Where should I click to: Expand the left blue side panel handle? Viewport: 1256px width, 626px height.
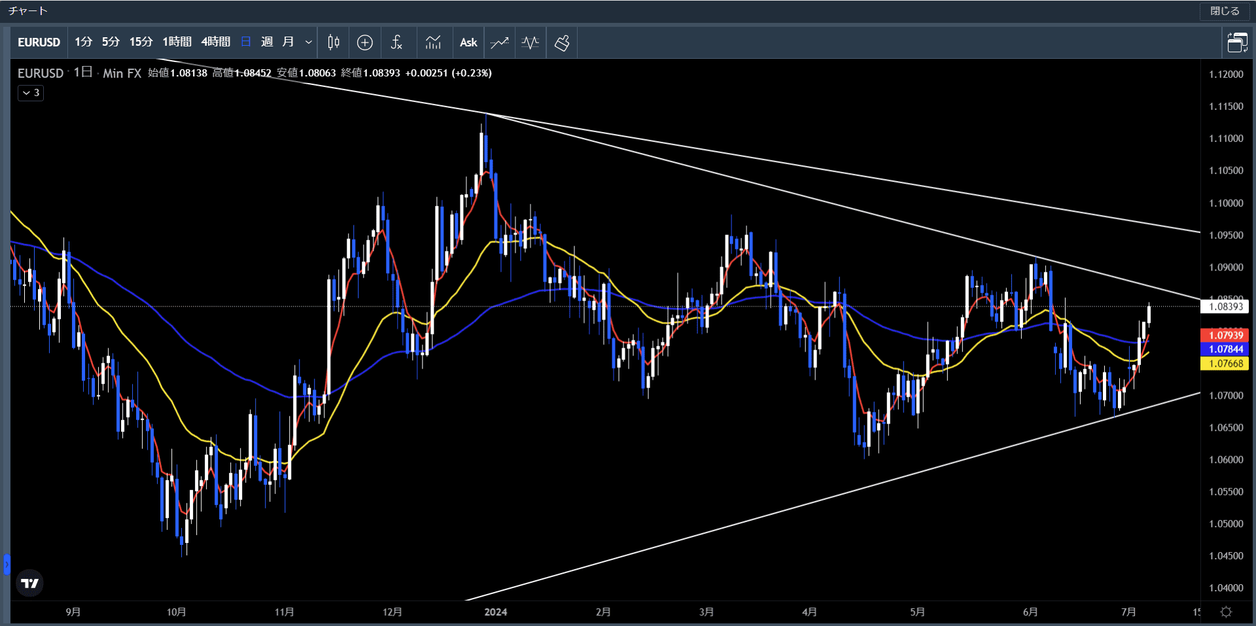(7, 564)
